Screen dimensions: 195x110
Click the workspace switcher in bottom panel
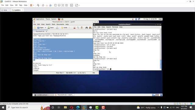pyautogui.click(x=155, y=95)
